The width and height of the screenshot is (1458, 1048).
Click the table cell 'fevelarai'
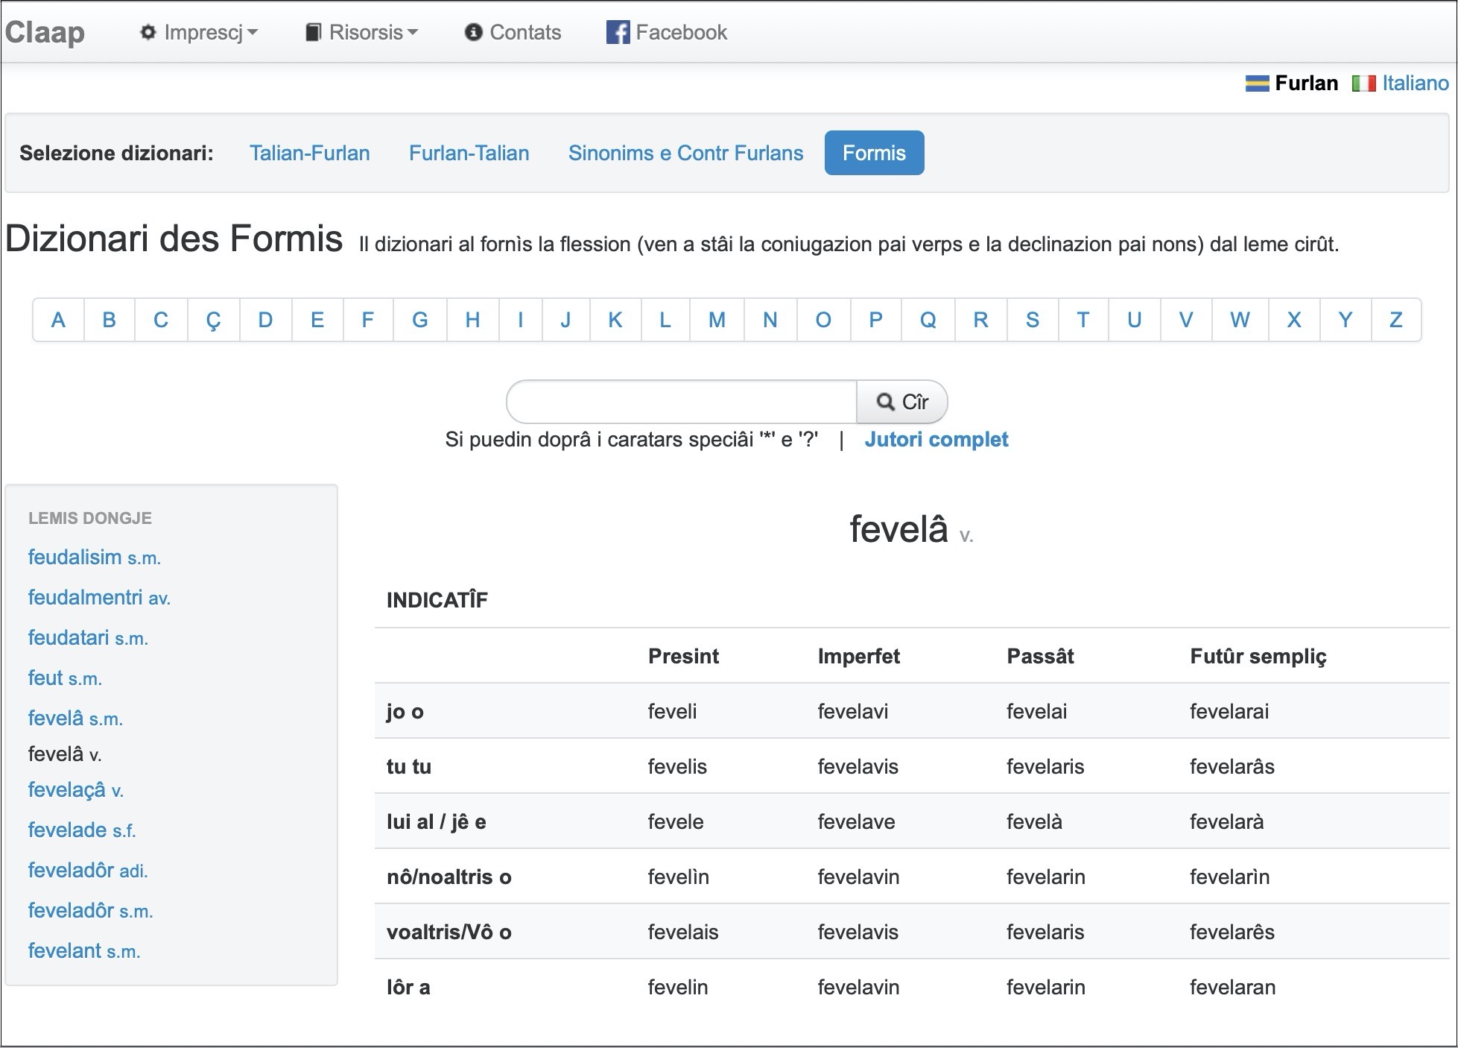point(1229,711)
